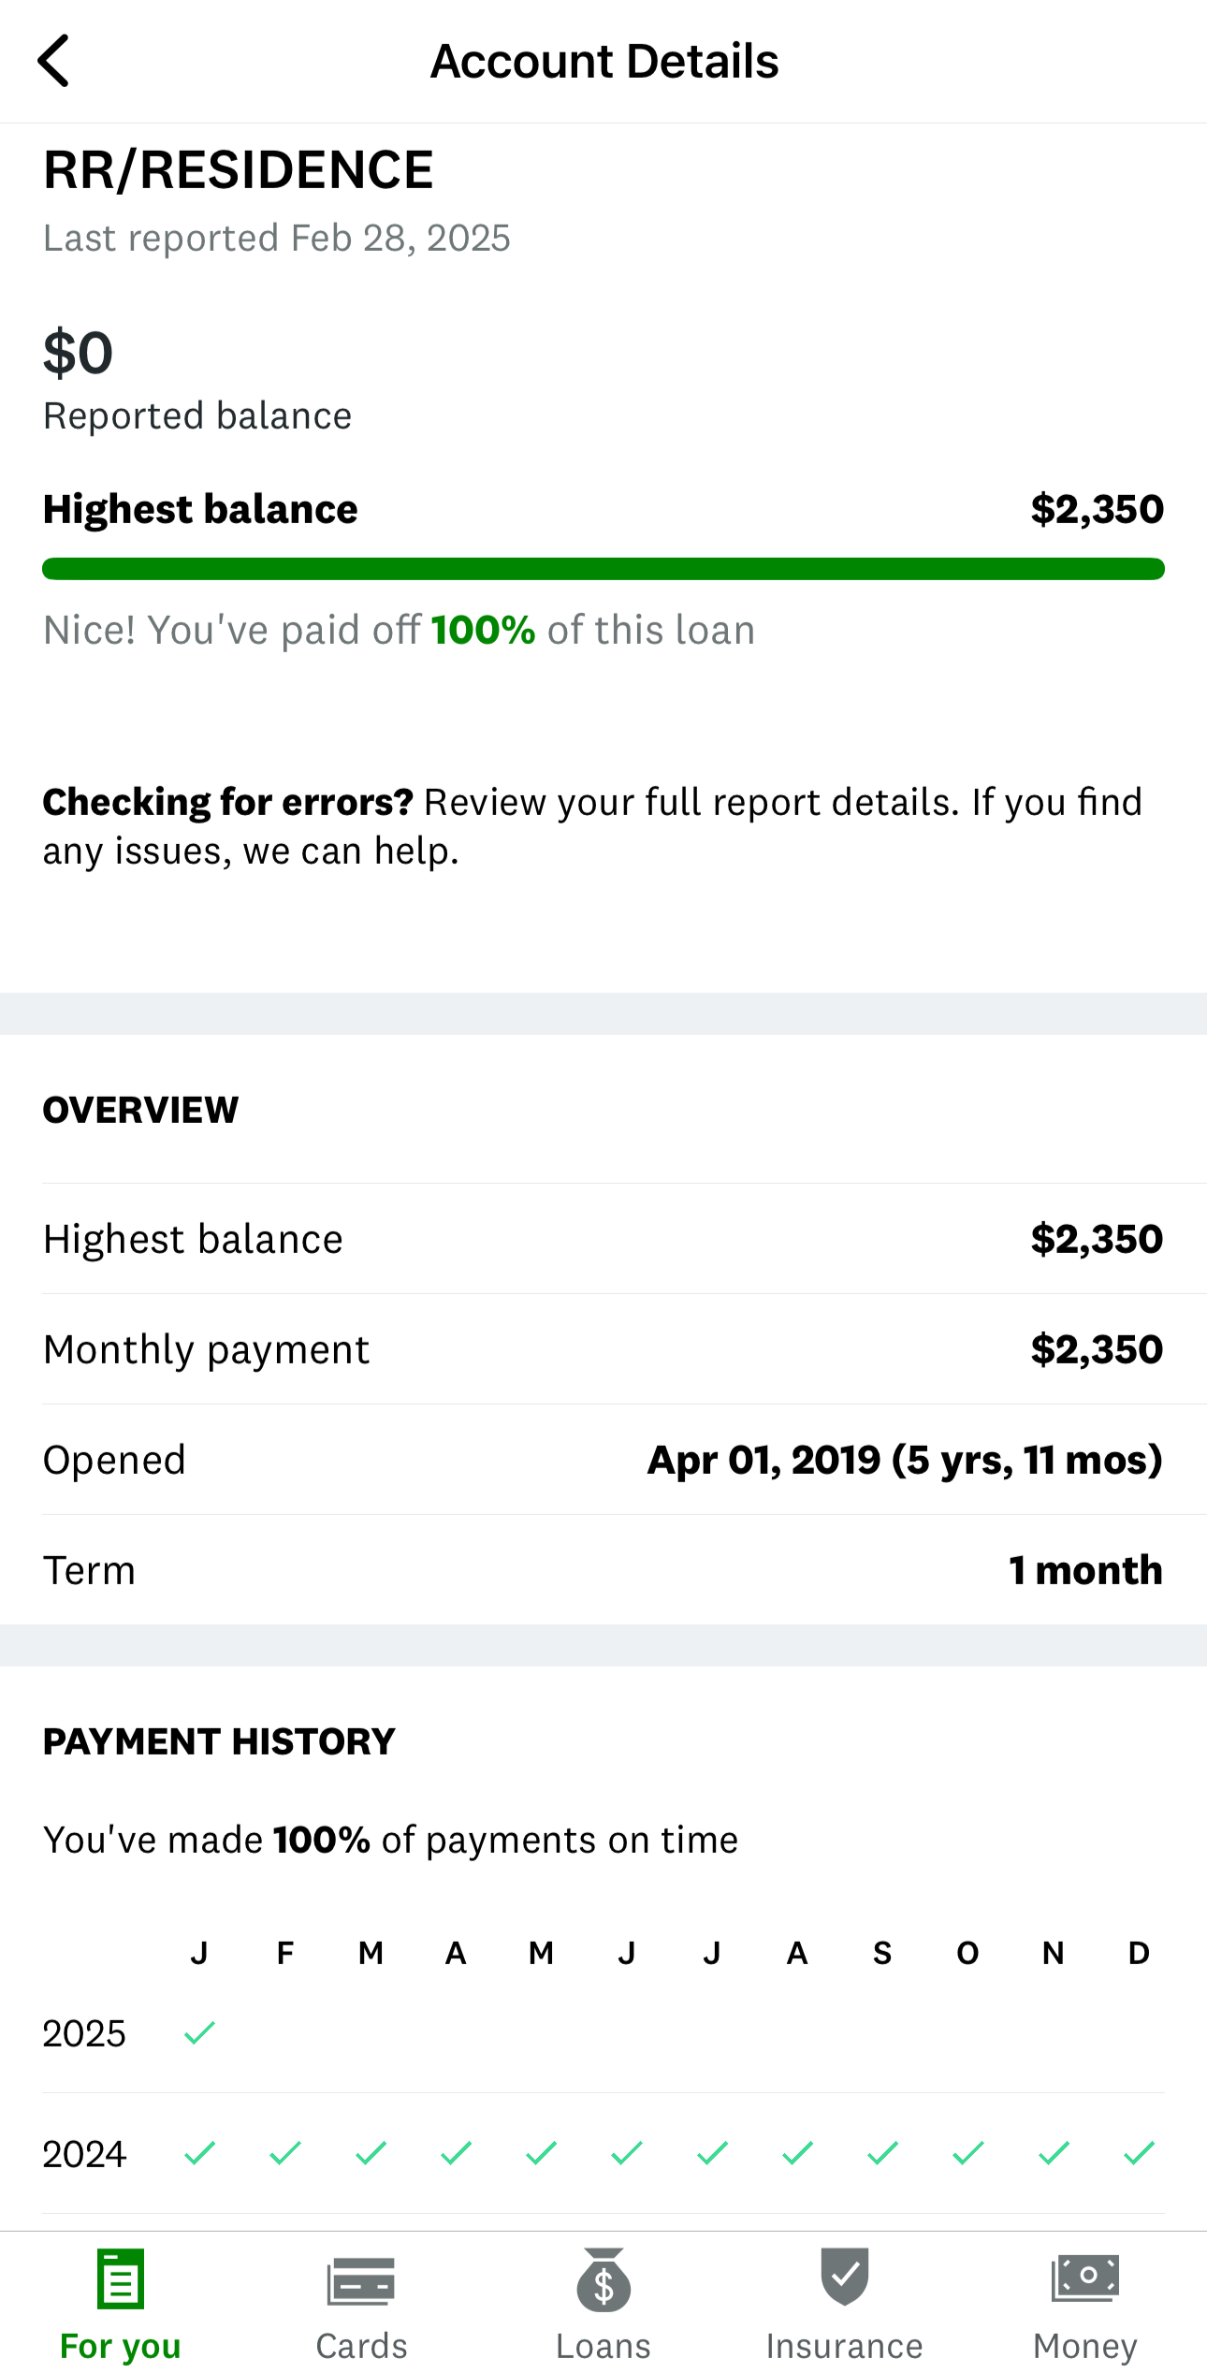
Task: Tap the 2024 year label
Action: click(x=84, y=2154)
